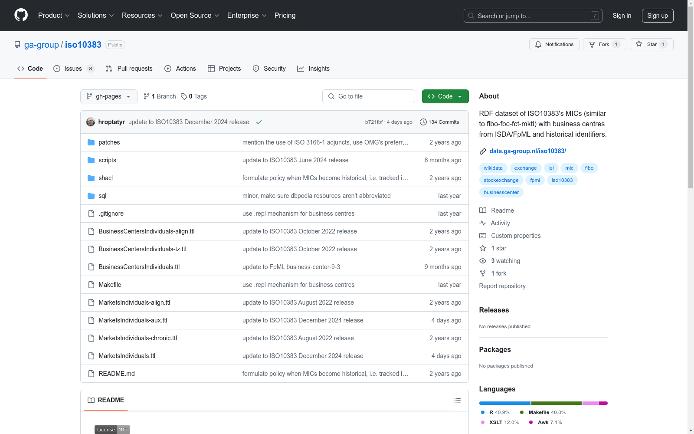Screen dimensions: 694x434
Task: Click the blue R language bar segment
Action: click(505, 403)
